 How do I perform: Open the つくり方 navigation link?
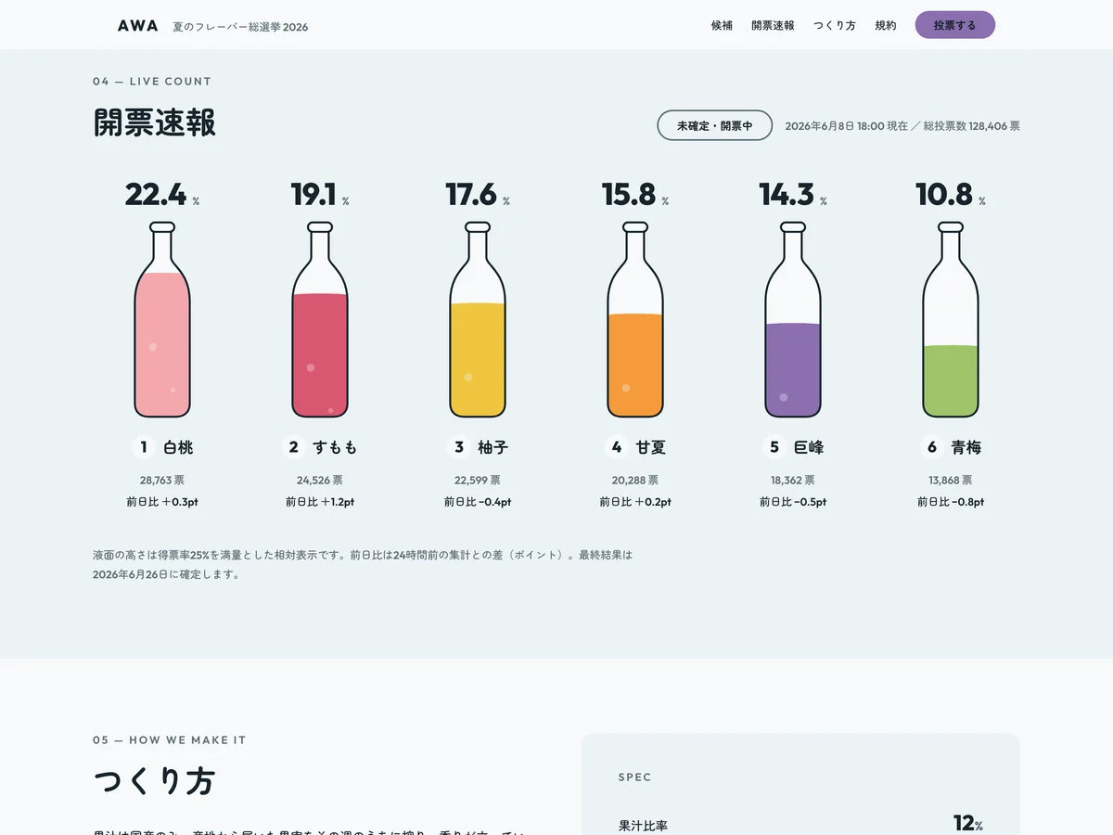pyautogui.click(x=835, y=26)
